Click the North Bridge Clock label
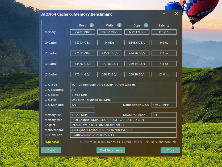The width and height of the screenshot is (222, 167). click(x=136, y=105)
